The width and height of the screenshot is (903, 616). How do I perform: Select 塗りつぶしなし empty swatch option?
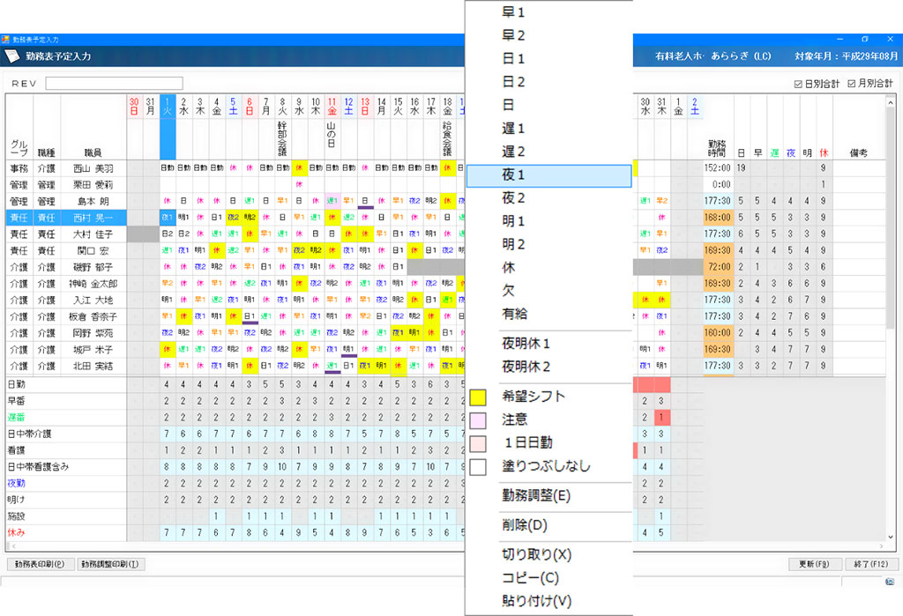click(478, 466)
